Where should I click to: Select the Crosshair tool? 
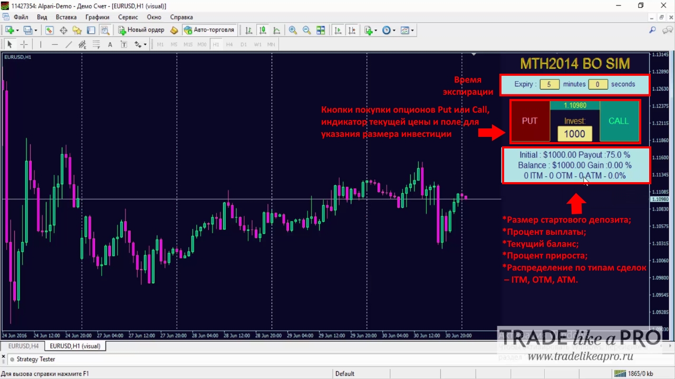tap(24, 44)
